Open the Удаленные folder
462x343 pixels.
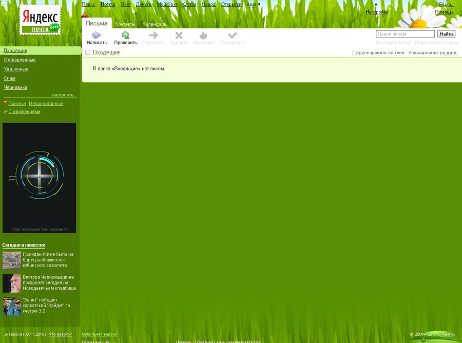(x=16, y=69)
